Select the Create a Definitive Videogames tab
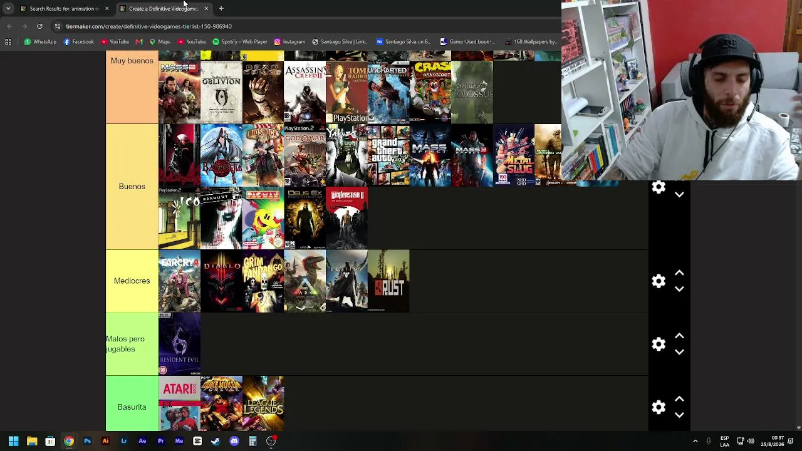The width and height of the screenshot is (802, 451). 163,8
